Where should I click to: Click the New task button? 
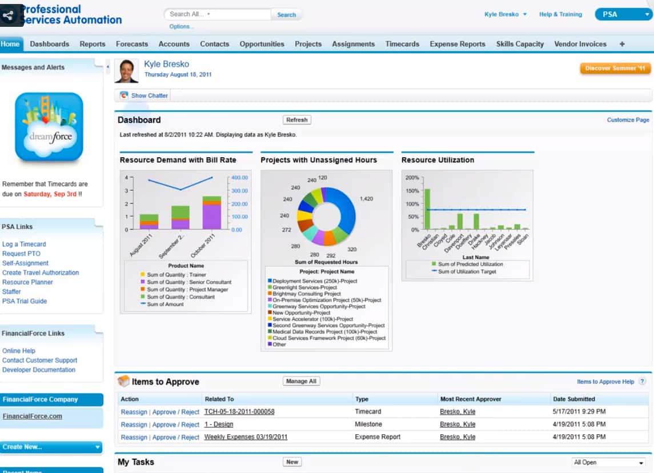pos(292,462)
